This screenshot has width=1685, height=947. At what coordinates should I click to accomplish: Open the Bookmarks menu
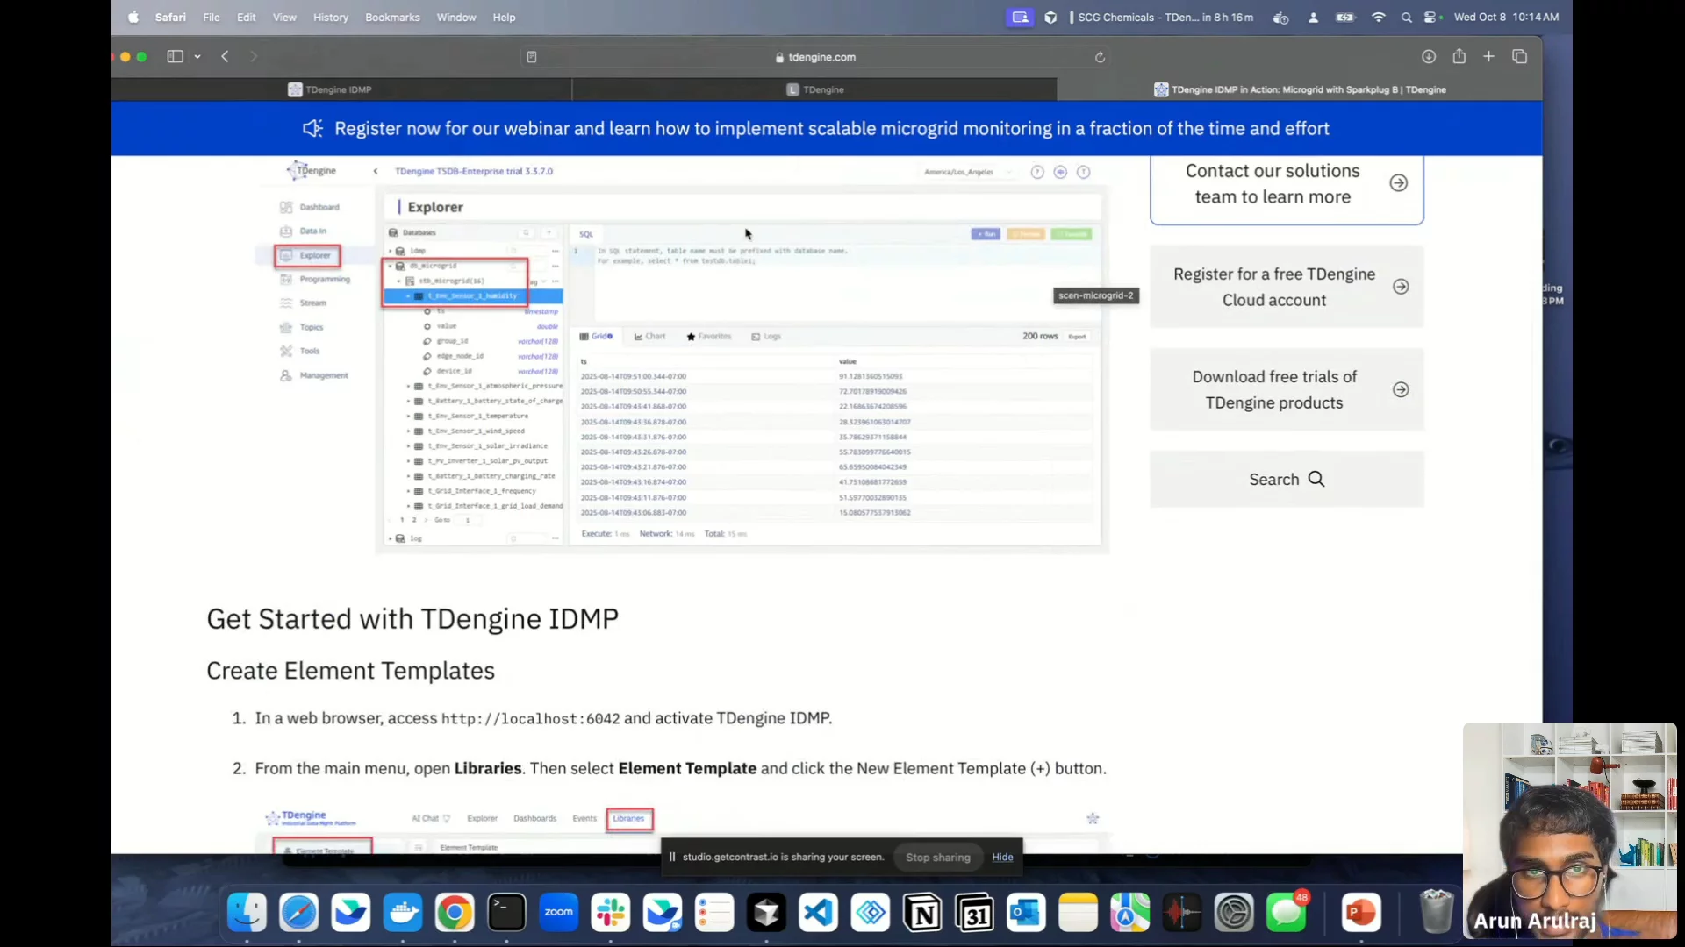tap(392, 17)
